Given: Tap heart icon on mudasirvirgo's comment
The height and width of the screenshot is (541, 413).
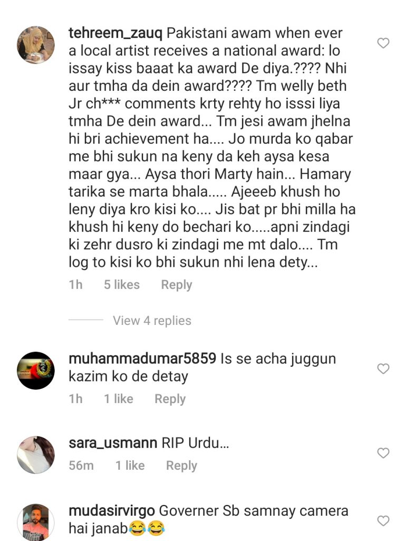Looking at the screenshot, I should pyautogui.click(x=383, y=520).
